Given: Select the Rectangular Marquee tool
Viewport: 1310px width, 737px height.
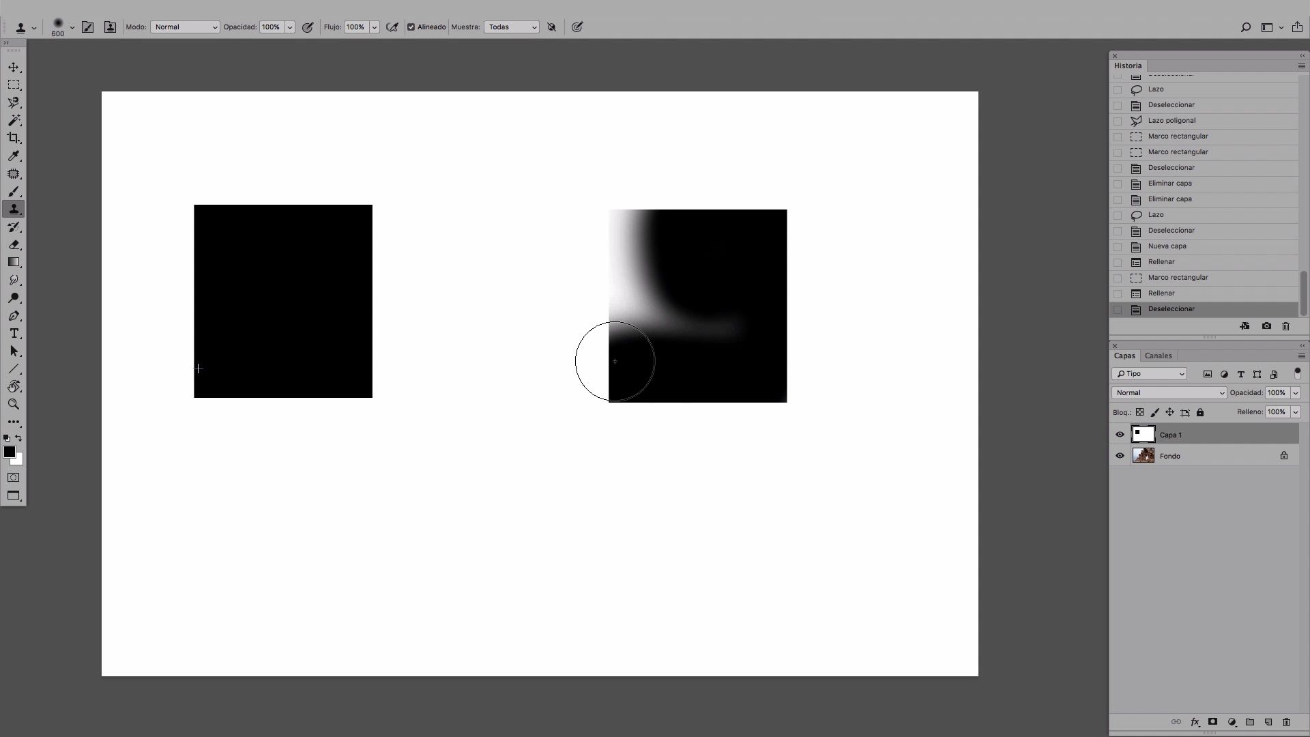Looking at the screenshot, I should click(x=14, y=85).
